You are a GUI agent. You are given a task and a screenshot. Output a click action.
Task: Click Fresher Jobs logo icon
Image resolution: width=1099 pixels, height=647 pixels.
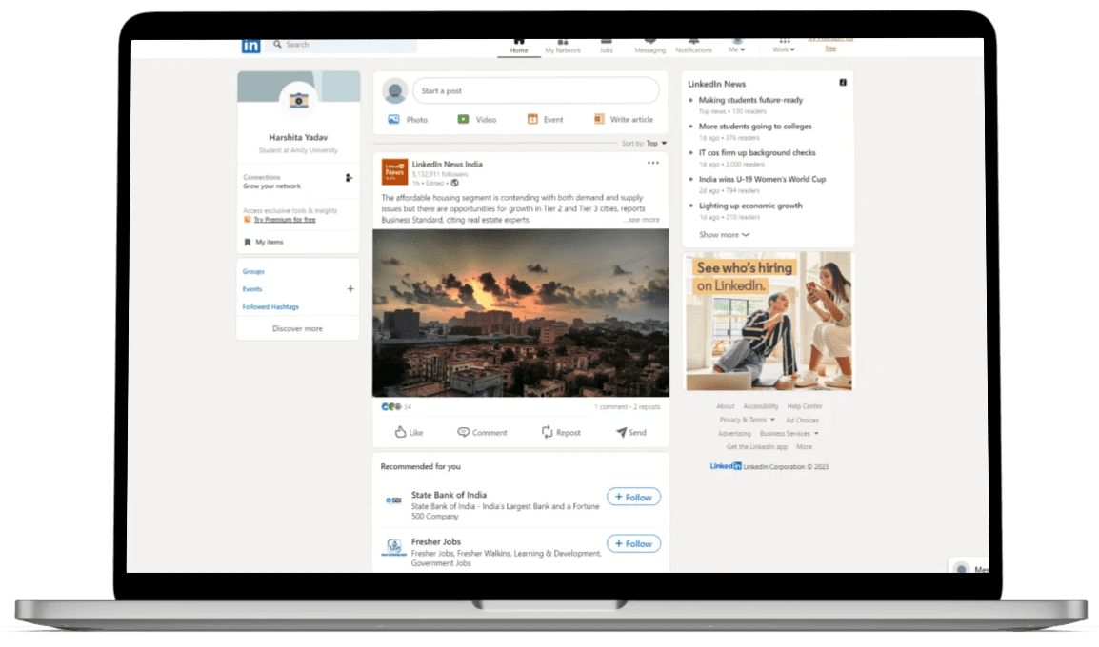(x=394, y=547)
